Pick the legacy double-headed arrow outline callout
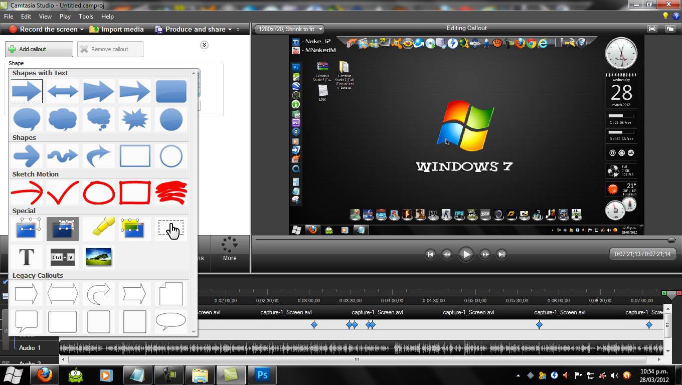682x385 pixels. pos(63,294)
